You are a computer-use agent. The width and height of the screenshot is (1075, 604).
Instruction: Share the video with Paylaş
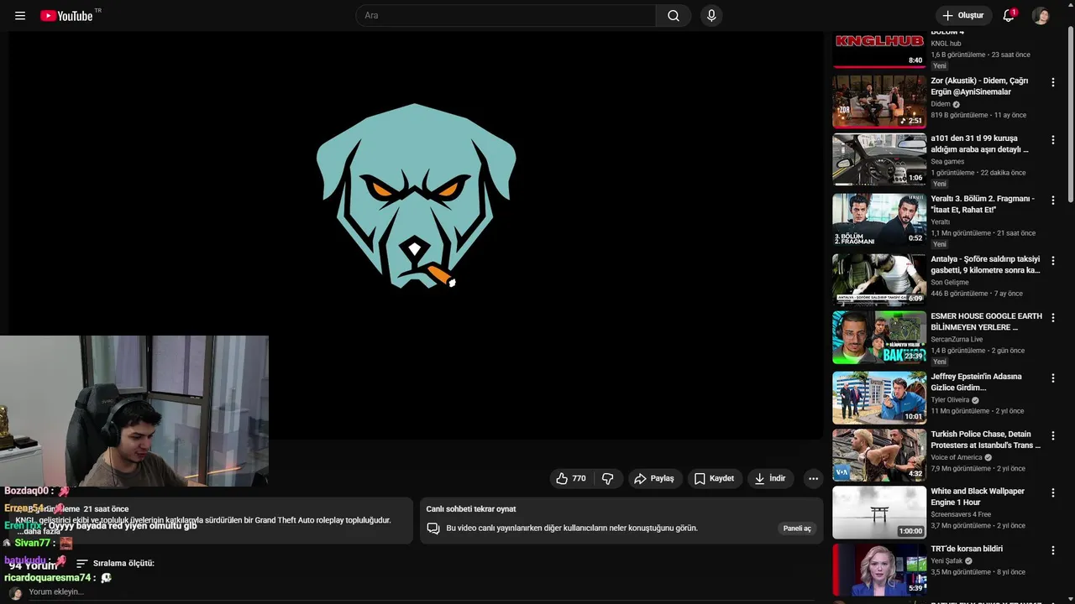coord(654,478)
